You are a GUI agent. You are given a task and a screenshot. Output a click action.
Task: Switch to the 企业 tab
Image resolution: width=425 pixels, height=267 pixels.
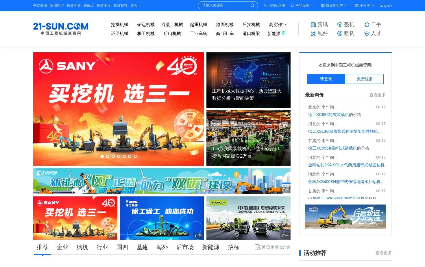pos(62,247)
